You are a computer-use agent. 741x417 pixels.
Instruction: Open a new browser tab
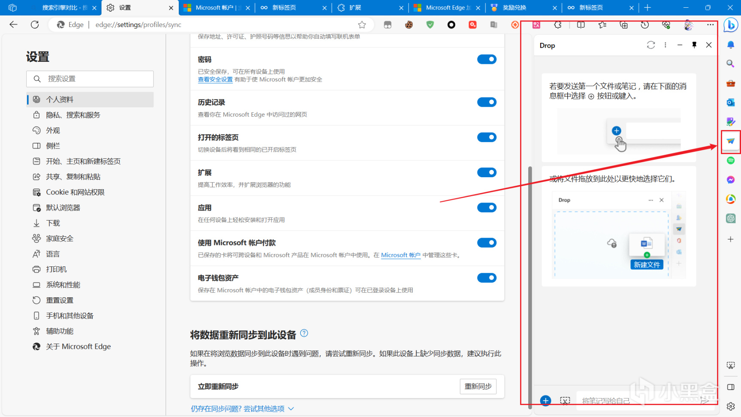647,8
